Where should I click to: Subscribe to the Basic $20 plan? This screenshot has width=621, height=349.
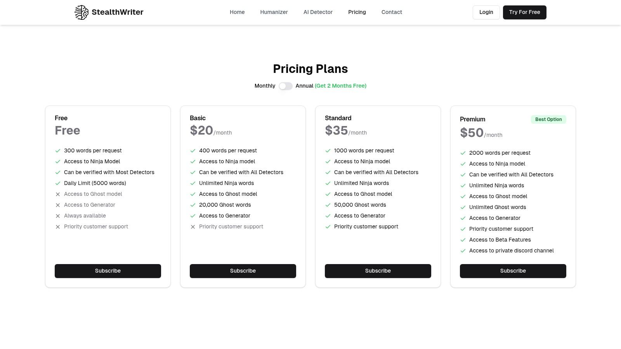click(243, 271)
